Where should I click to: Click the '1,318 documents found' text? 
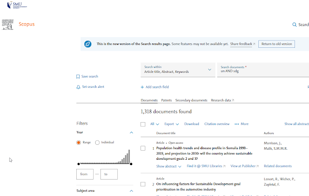pyautogui.click(x=166, y=112)
